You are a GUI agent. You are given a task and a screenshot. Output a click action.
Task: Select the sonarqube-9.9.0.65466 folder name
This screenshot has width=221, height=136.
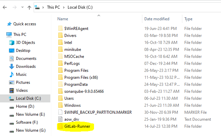(x=84, y=91)
